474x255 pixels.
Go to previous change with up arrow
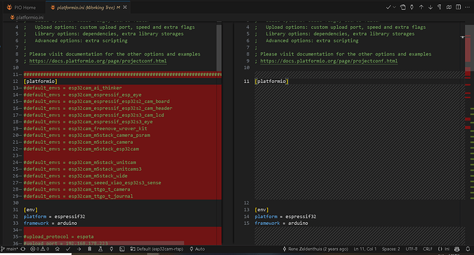pos(421,8)
